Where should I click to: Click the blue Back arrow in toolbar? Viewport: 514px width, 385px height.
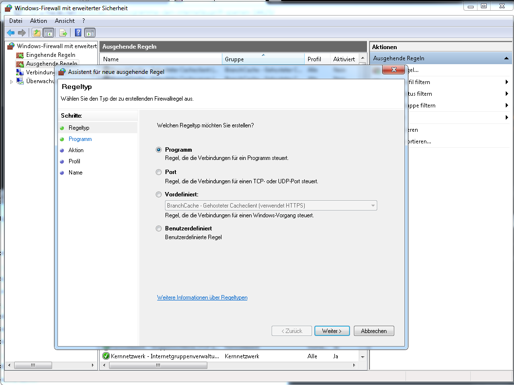(x=11, y=33)
